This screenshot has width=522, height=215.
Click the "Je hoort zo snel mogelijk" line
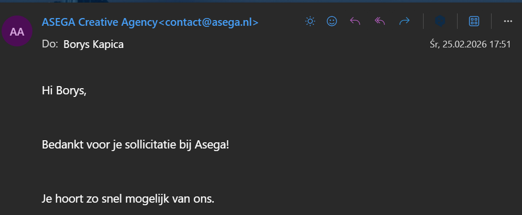click(x=128, y=198)
